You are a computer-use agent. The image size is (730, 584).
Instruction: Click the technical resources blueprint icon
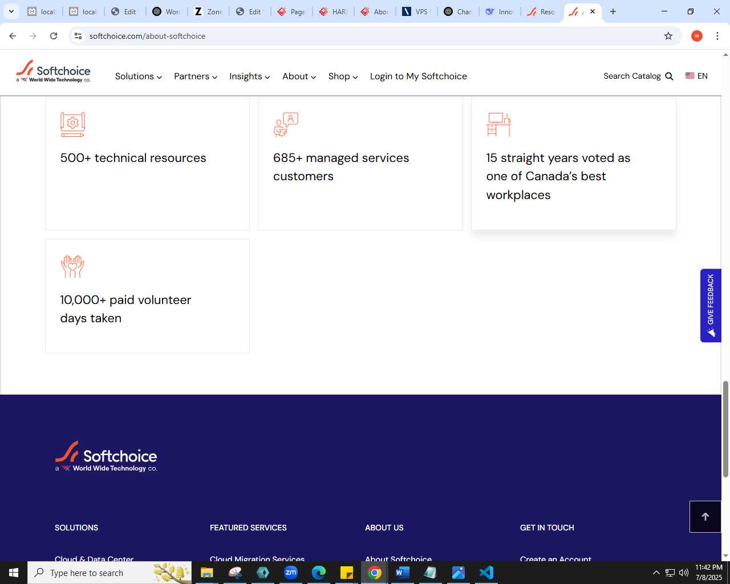(72, 124)
